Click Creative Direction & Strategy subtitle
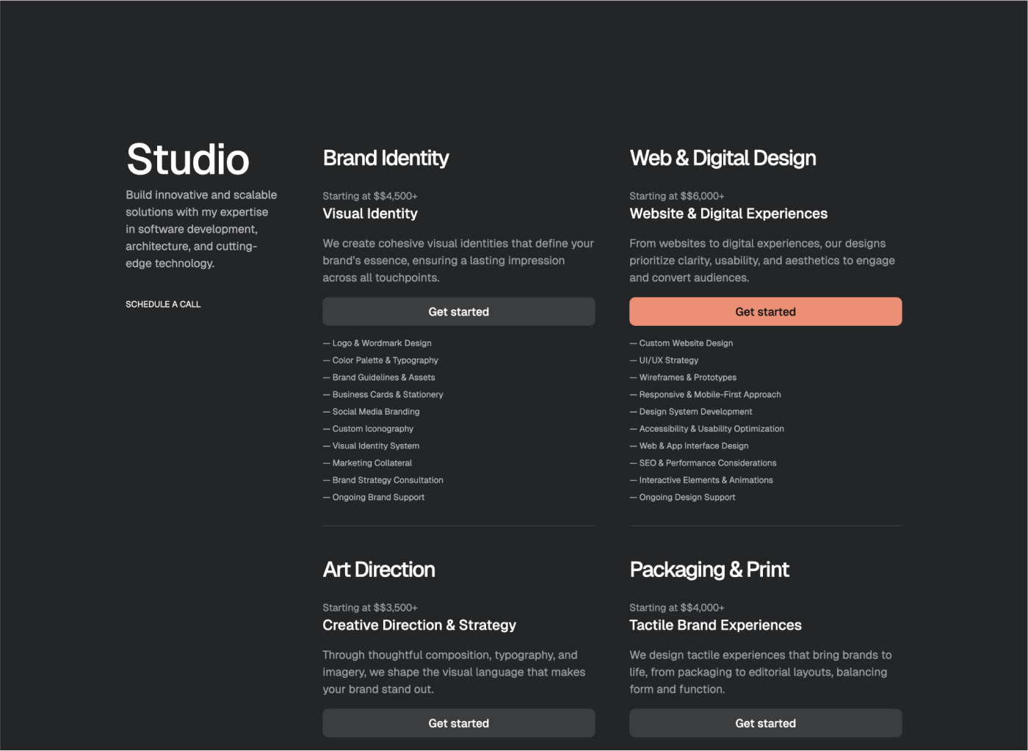The width and height of the screenshot is (1028, 751). pyautogui.click(x=419, y=625)
